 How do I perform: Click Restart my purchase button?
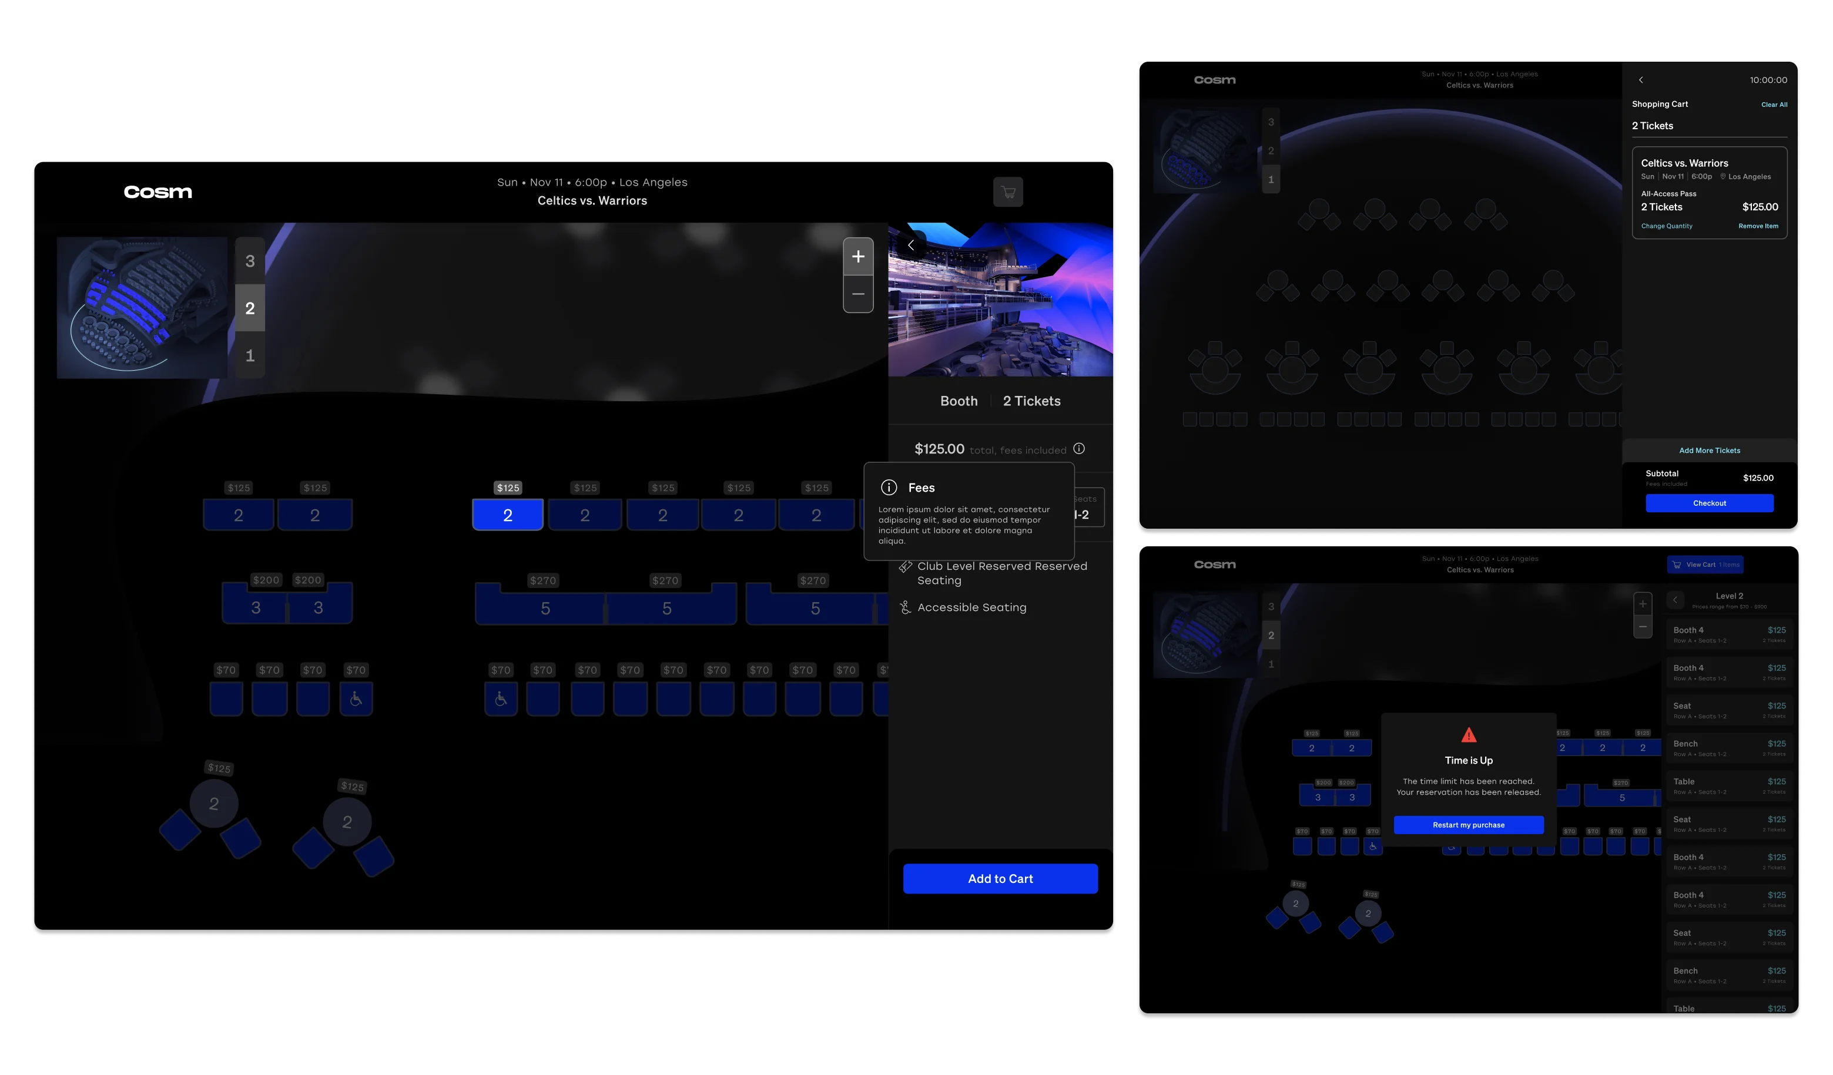pyautogui.click(x=1468, y=825)
